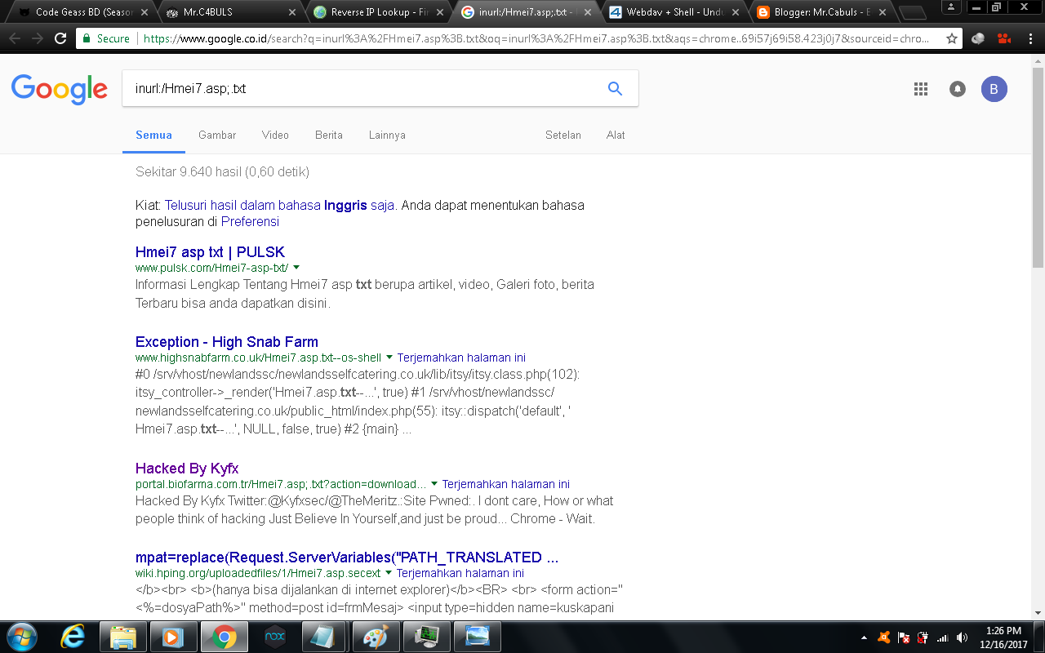Switch to Gambar image results
The width and height of the screenshot is (1045, 653).
tap(217, 135)
